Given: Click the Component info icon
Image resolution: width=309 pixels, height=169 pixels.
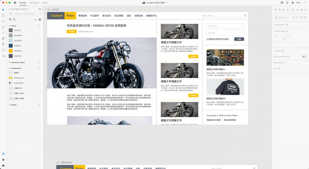Looking at the screenshot, I should [x=287, y=25].
